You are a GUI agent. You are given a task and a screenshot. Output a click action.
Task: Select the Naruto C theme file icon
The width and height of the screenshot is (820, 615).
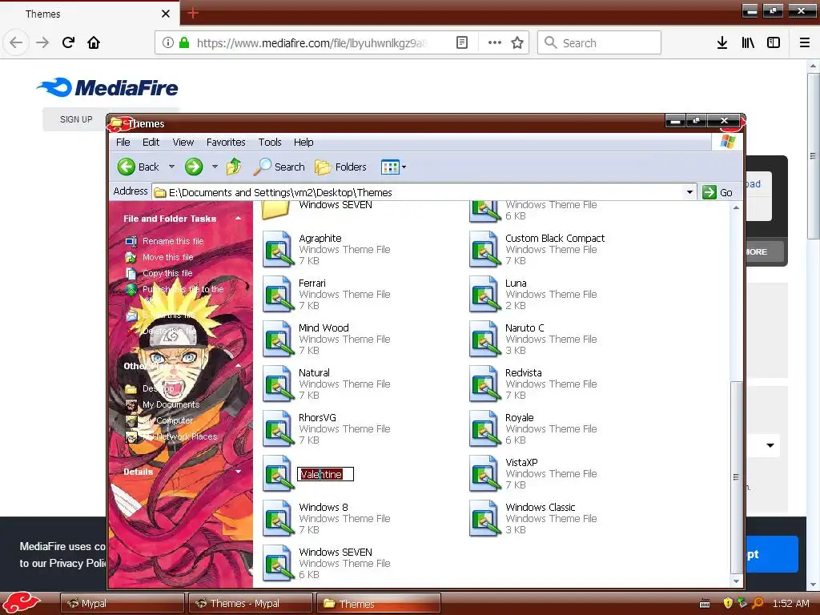point(484,340)
